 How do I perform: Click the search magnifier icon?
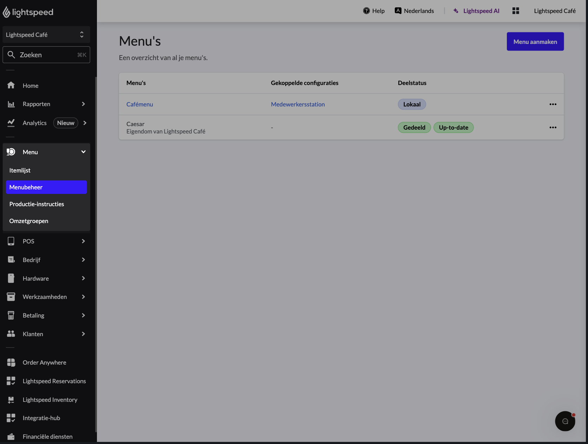pyautogui.click(x=11, y=55)
